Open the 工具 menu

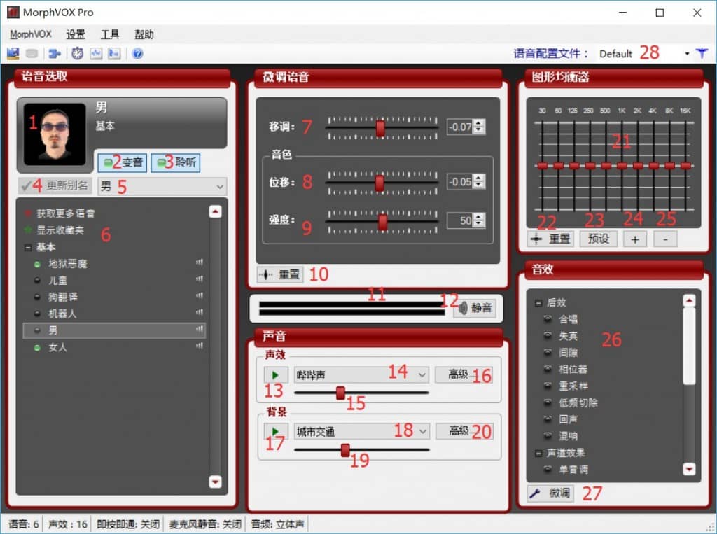tap(109, 34)
